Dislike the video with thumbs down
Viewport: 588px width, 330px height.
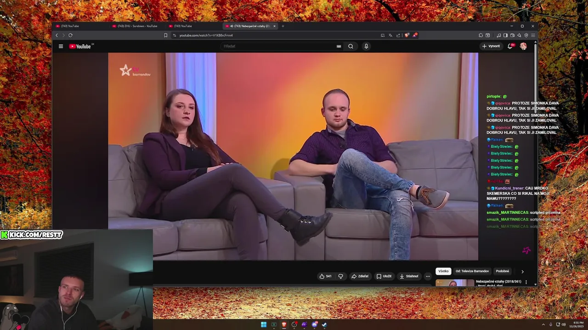340,276
